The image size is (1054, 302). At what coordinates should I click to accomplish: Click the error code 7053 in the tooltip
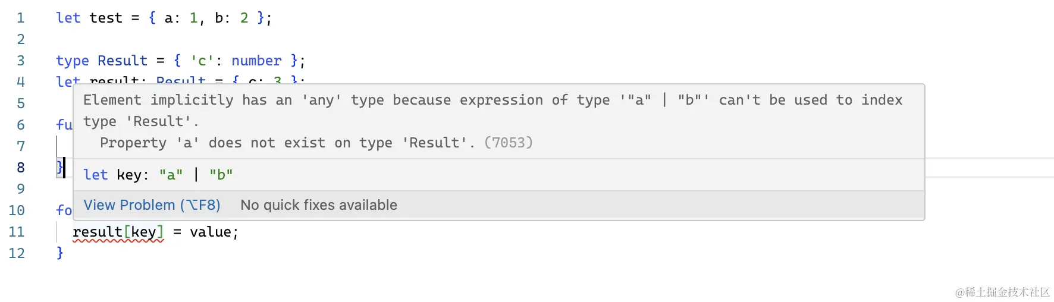coord(509,143)
